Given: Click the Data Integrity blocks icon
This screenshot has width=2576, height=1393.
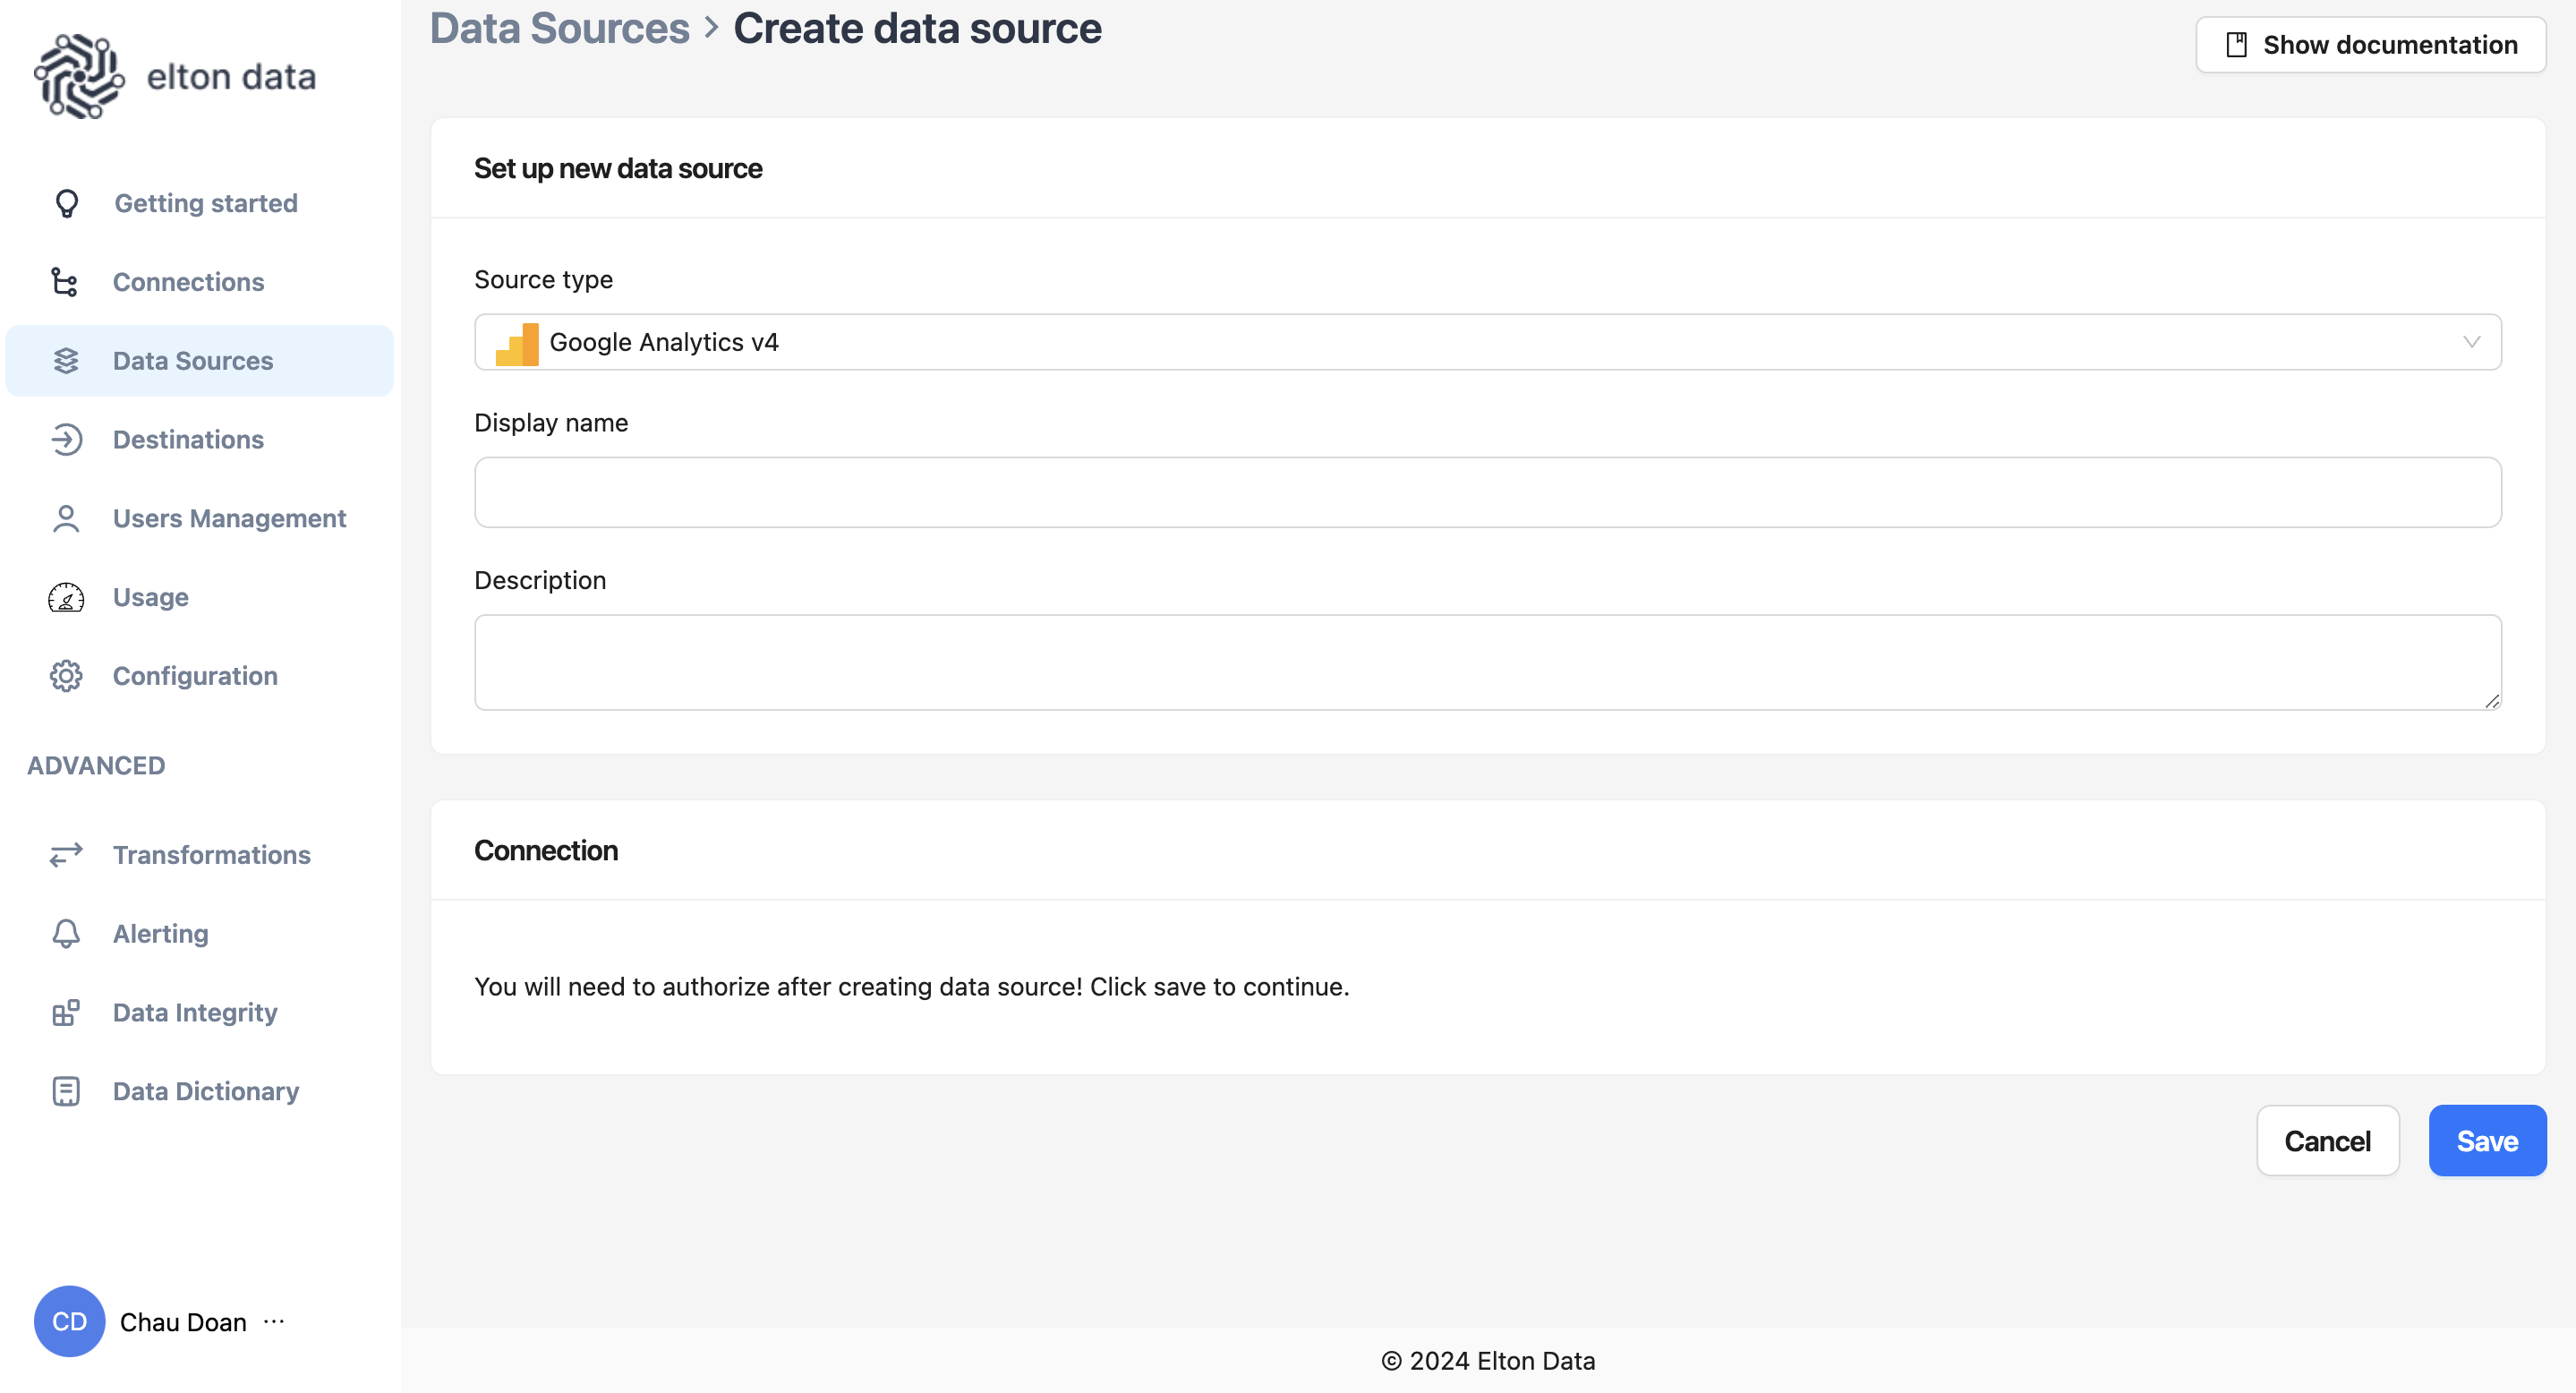Looking at the screenshot, I should (66, 1012).
